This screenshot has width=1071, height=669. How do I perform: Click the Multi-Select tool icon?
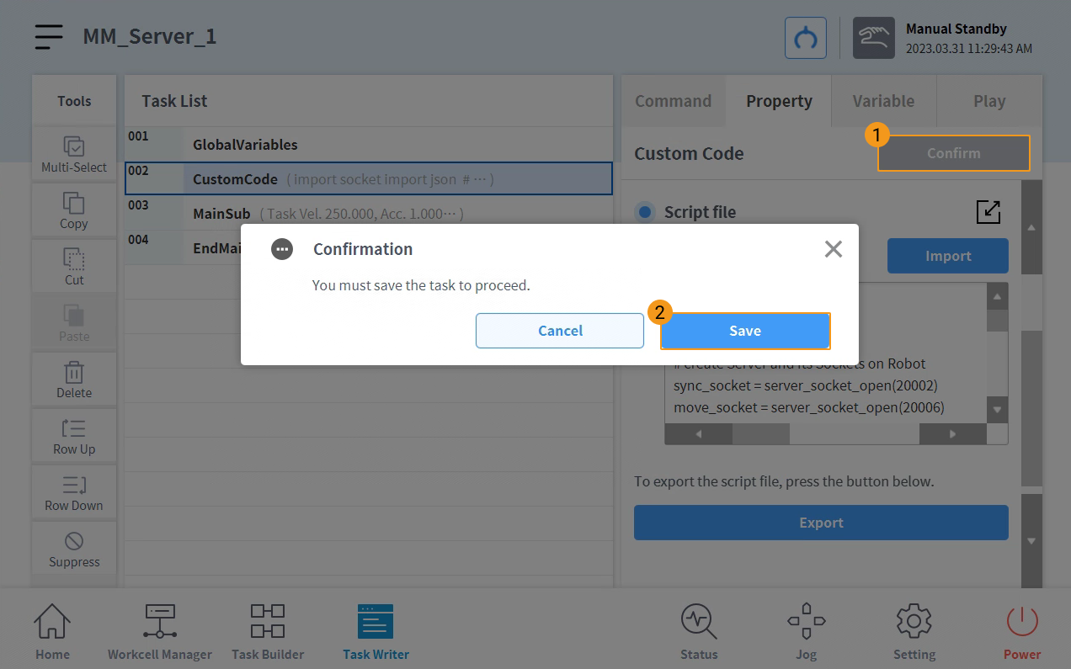click(74, 146)
